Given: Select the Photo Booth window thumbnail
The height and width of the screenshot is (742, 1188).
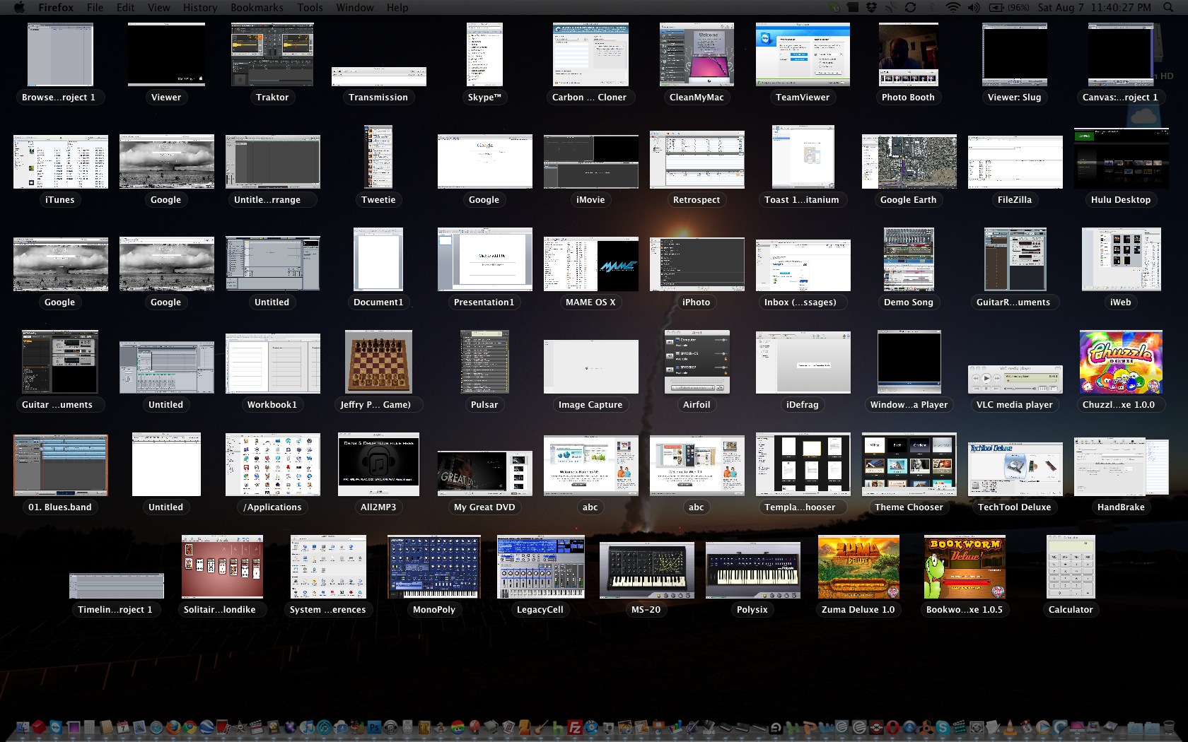Looking at the screenshot, I should [908, 54].
